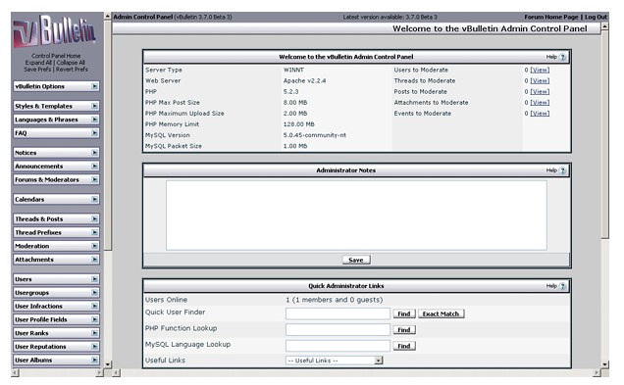Open the User Ranks menu
The width and height of the screenshot is (624, 385).
pyautogui.click(x=56, y=333)
